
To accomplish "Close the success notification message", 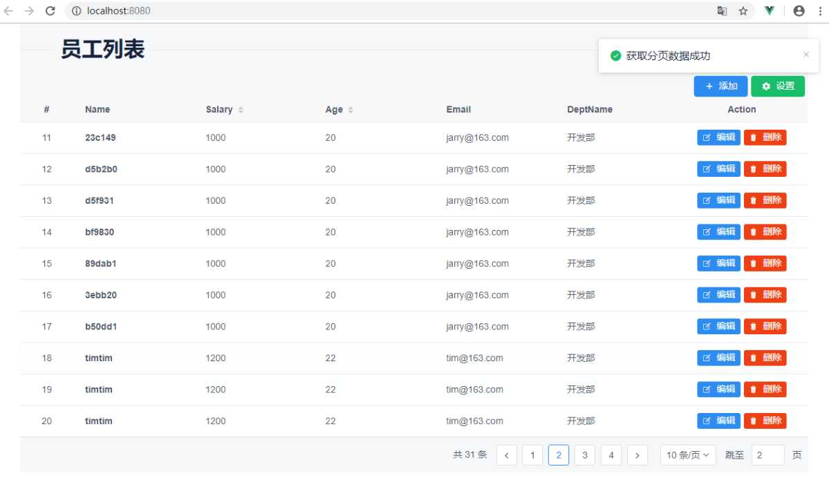I will 805,54.
